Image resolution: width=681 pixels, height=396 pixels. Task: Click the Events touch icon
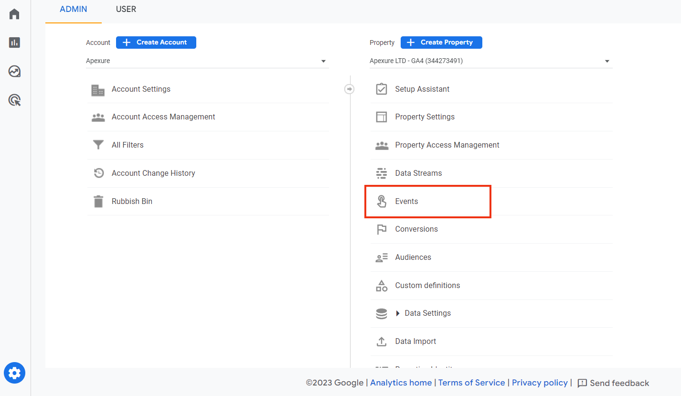382,201
